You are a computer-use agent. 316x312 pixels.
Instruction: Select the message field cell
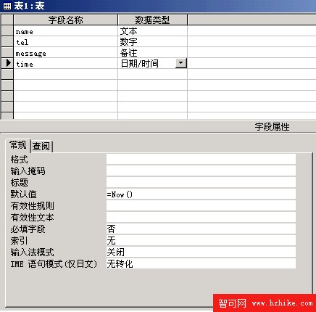[x=66, y=53]
